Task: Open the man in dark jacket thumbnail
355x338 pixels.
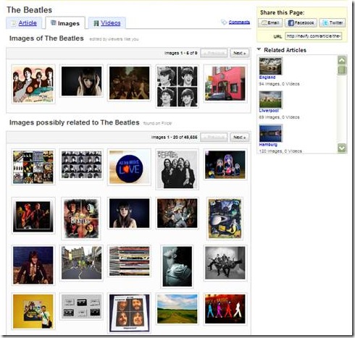Action: [x=33, y=265]
